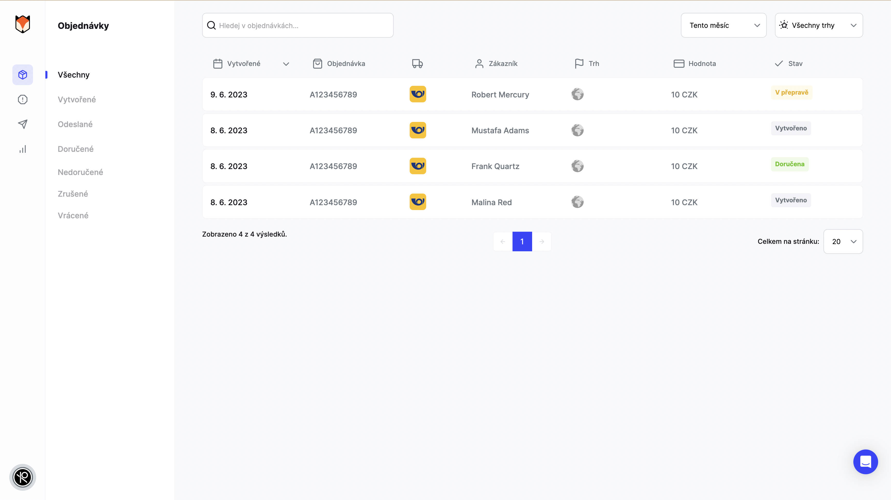Click the carrier logo for Robert Mercury
Image resolution: width=891 pixels, height=500 pixels.
tap(418, 94)
